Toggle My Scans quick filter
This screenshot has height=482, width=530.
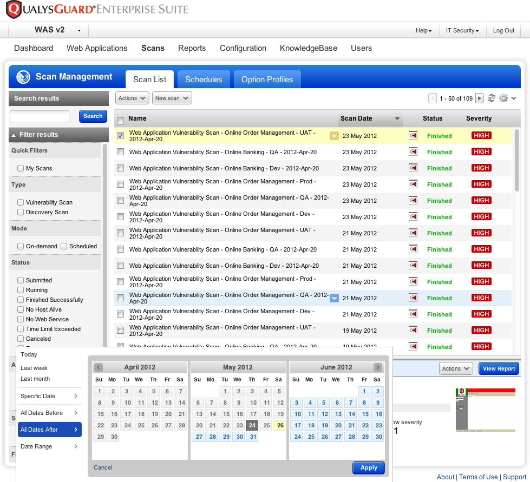pyautogui.click(x=21, y=168)
